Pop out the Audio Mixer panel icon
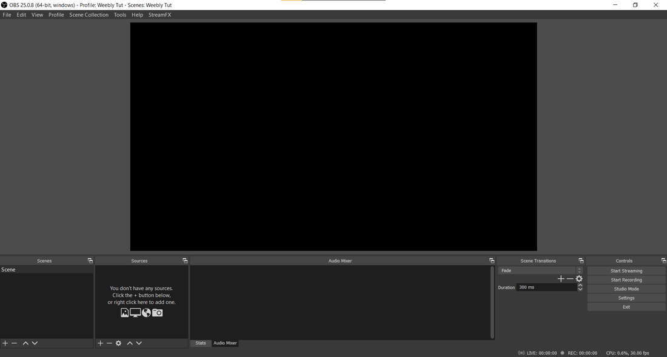 click(492, 260)
